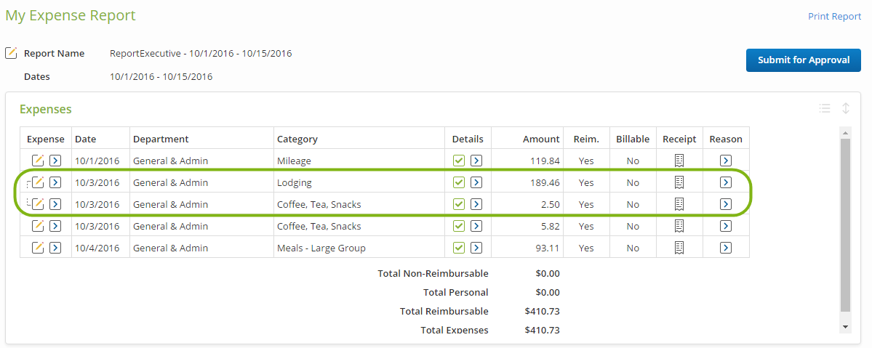Expand Reason arrow for Mileage expense

click(x=725, y=161)
